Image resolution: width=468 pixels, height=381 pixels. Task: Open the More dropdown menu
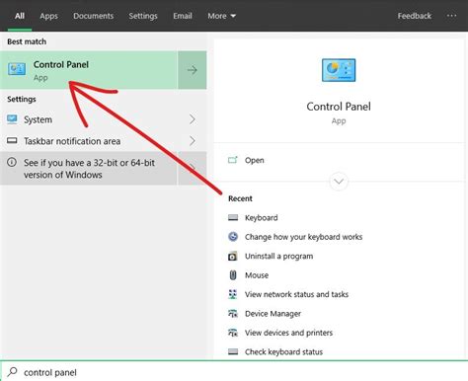[x=221, y=16]
